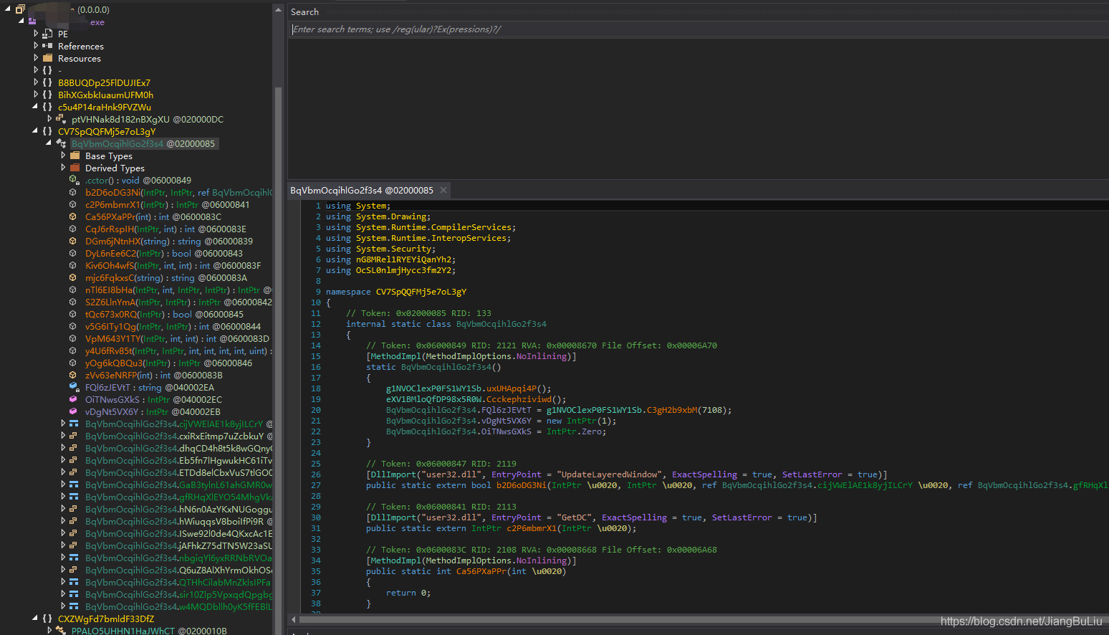Click the Ca56PXaPPr method cube icon
1109x635 pixels.
[x=73, y=216]
